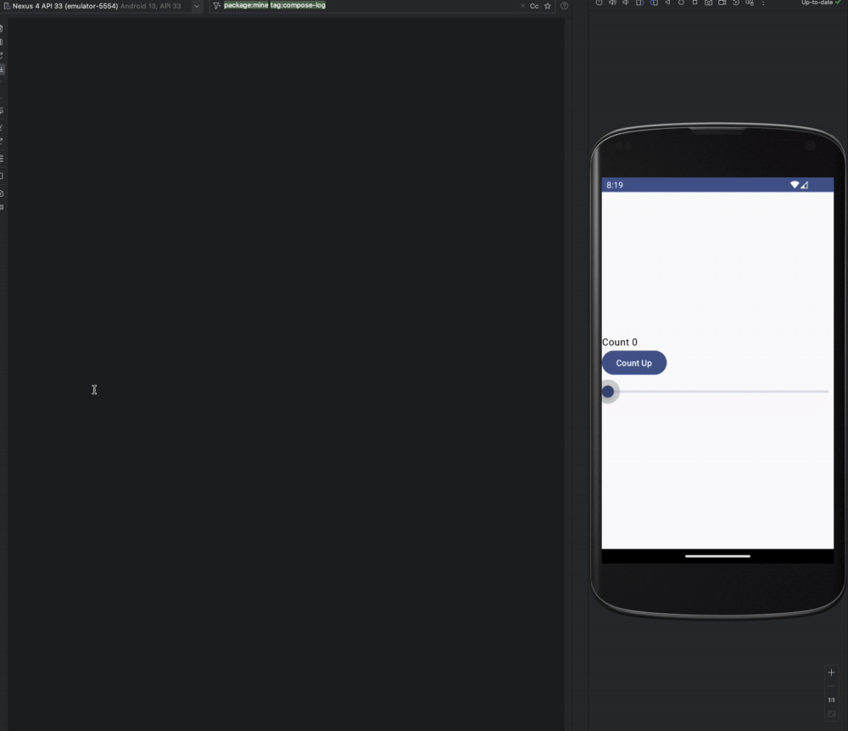The height and width of the screenshot is (731, 848).
Task: Open Logcat filter help question icon
Action: (x=565, y=6)
